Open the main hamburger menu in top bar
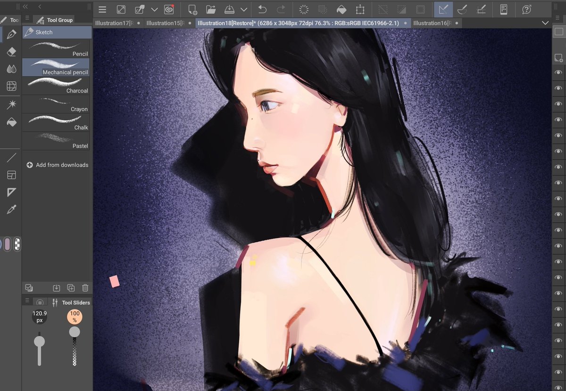566x391 pixels. pos(102,9)
